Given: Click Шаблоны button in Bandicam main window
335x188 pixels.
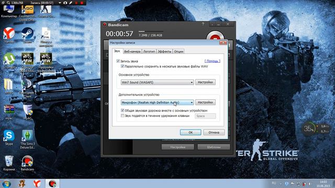Looking at the screenshot, I should (x=214, y=147).
